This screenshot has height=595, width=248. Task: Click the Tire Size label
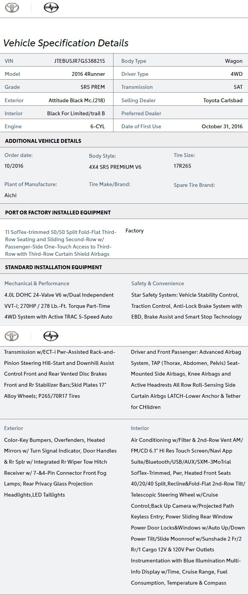point(184,155)
